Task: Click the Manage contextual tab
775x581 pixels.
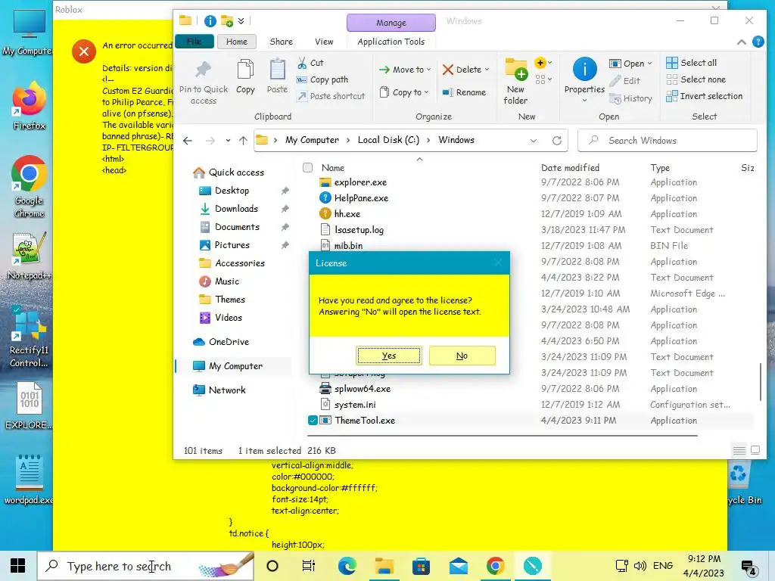Action: [391, 23]
